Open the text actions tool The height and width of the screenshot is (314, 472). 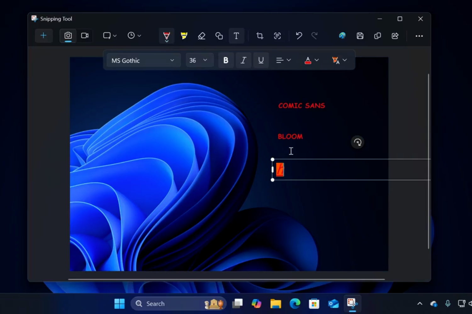pos(277,36)
